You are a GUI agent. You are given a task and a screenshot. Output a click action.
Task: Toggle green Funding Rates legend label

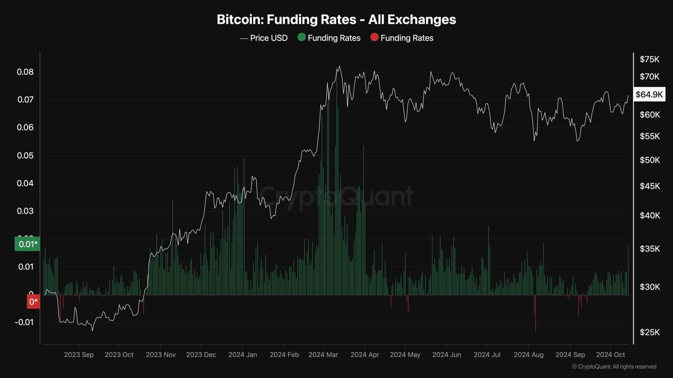(x=334, y=38)
